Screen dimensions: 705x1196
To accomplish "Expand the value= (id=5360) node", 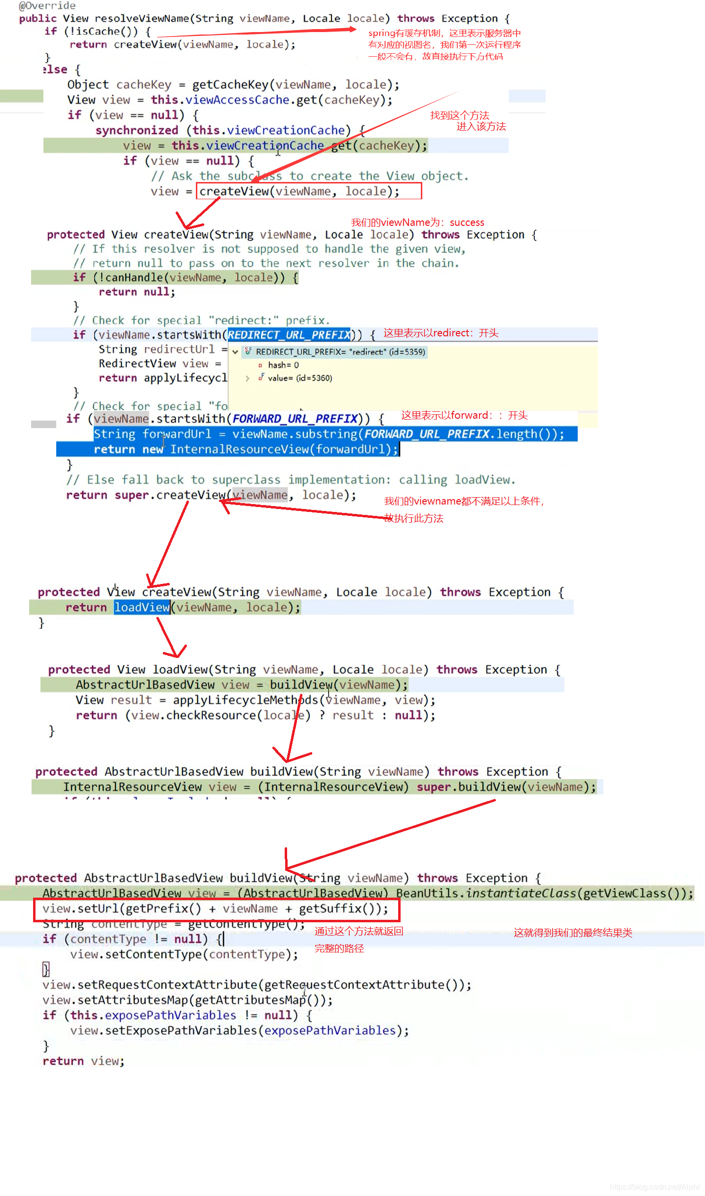I will pyautogui.click(x=247, y=378).
